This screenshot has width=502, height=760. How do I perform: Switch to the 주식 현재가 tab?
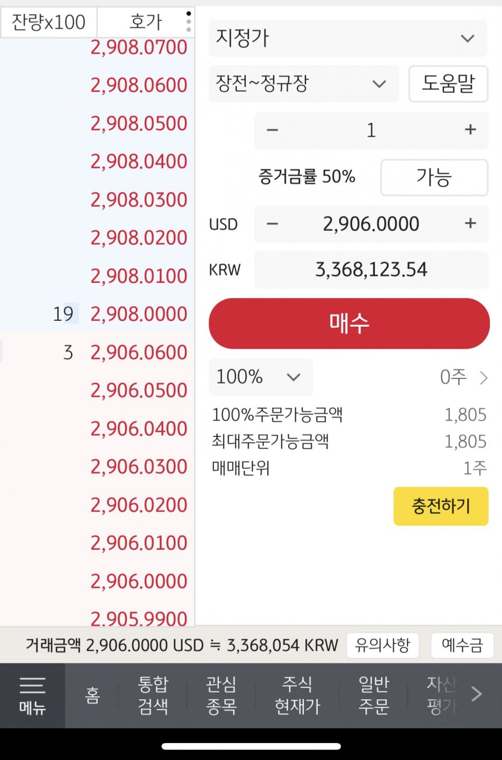click(x=297, y=696)
